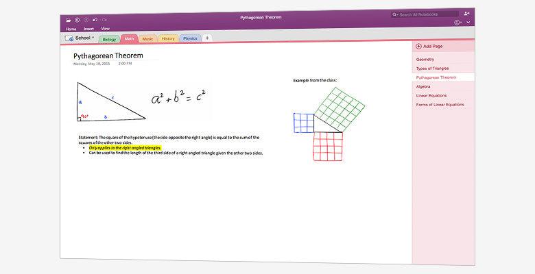Open the View menu tab
The height and width of the screenshot is (274, 535).
point(105,29)
